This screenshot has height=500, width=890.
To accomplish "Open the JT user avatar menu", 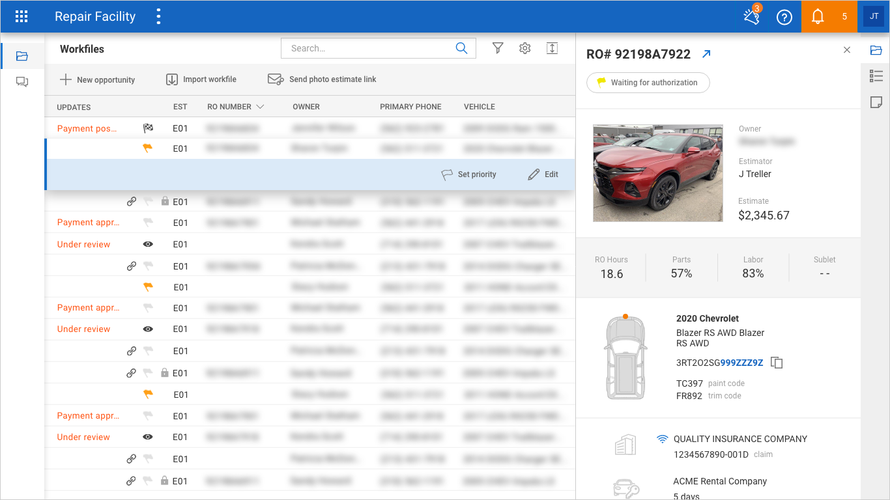I will pos(874,16).
